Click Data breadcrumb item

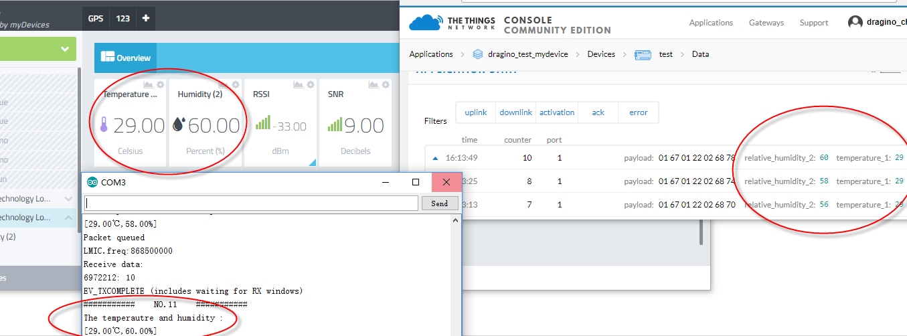701,54
